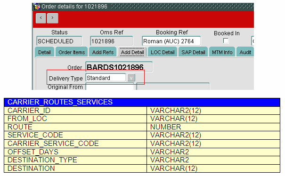The width and height of the screenshot is (285, 176).
Task: Select the NUMBER type cell for ROUTE
Action: coord(213,127)
